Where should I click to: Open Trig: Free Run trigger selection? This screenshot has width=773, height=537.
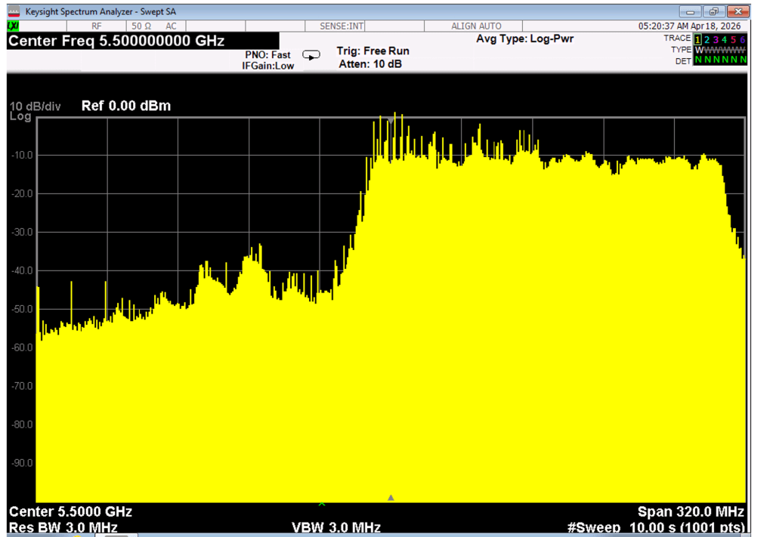[373, 51]
